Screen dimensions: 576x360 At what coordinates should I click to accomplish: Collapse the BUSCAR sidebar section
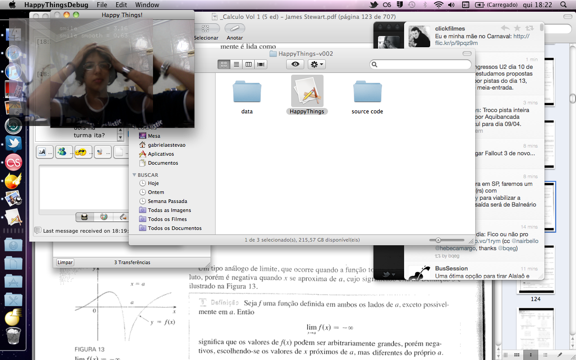[134, 175]
